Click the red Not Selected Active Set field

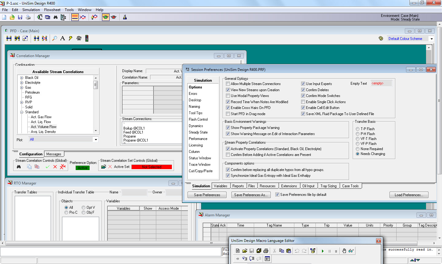[152, 167]
